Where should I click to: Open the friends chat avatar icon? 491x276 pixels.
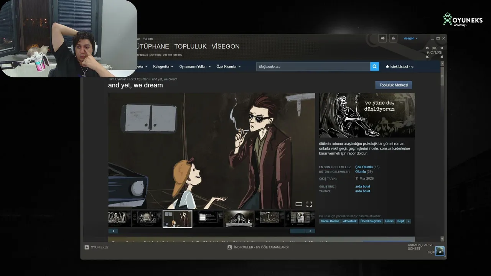[x=440, y=251]
